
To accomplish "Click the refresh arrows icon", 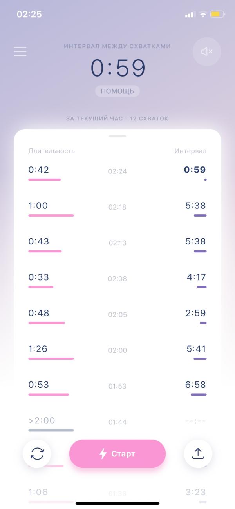I will (37, 454).
